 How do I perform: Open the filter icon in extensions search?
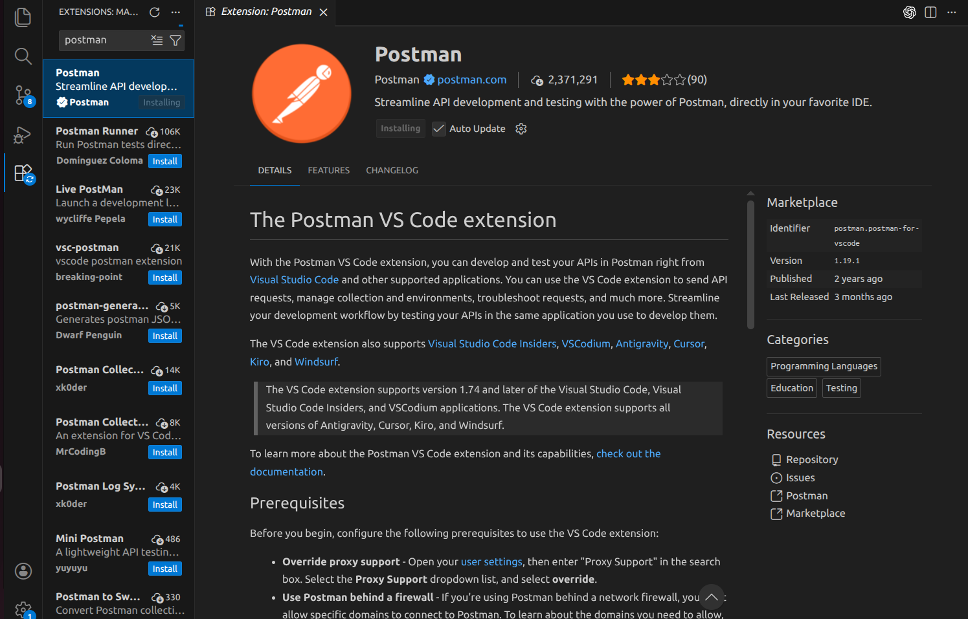pos(175,40)
